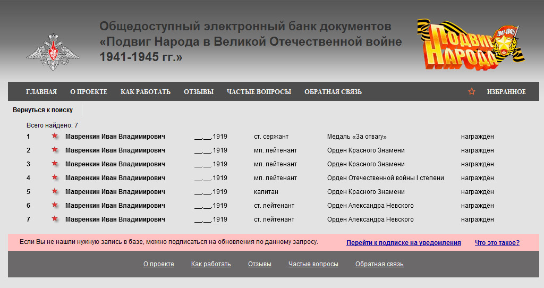Click the red star in row 6

[x=54, y=205]
